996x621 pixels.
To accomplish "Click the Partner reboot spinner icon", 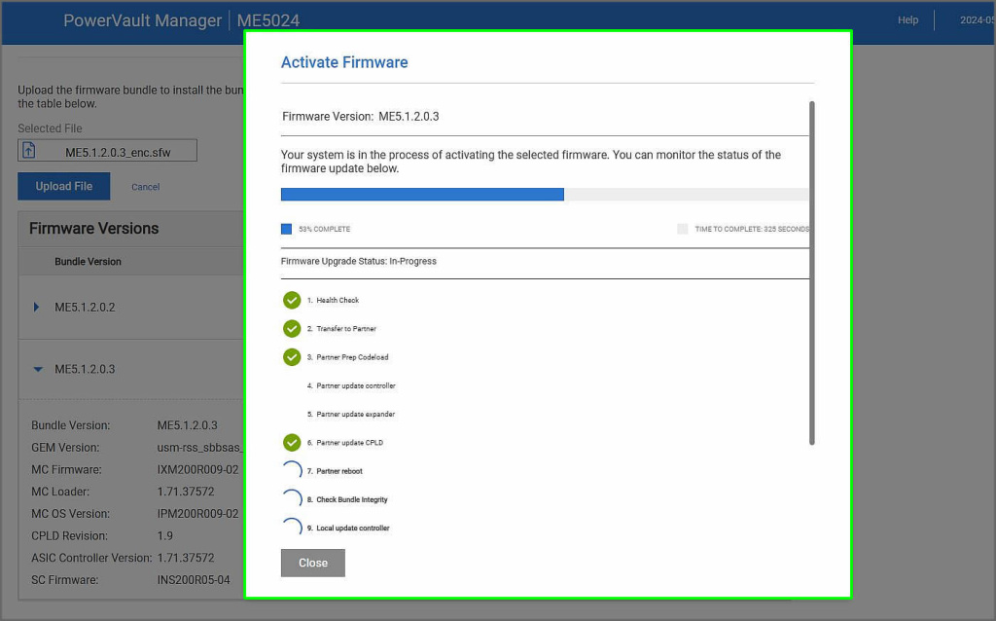I will tap(292, 471).
